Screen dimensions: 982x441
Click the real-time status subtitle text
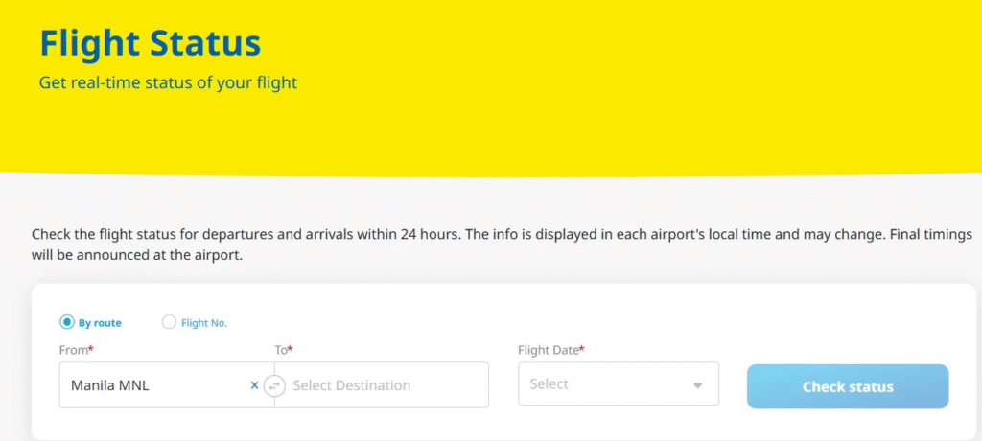pyautogui.click(x=168, y=83)
